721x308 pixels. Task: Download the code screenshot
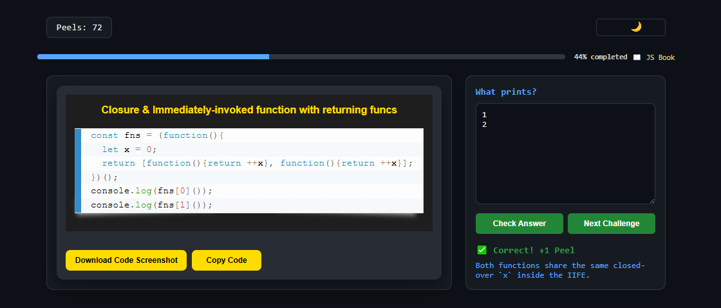(126, 260)
